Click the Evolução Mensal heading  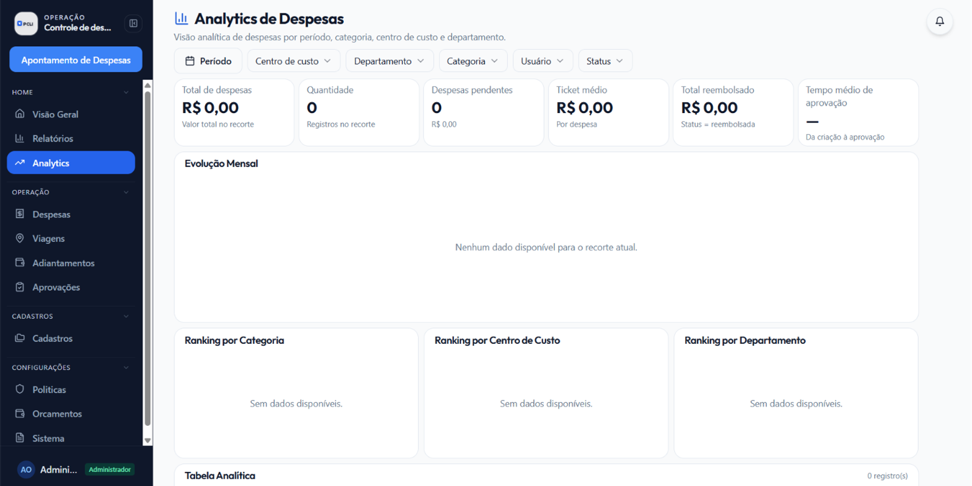(x=221, y=163)
